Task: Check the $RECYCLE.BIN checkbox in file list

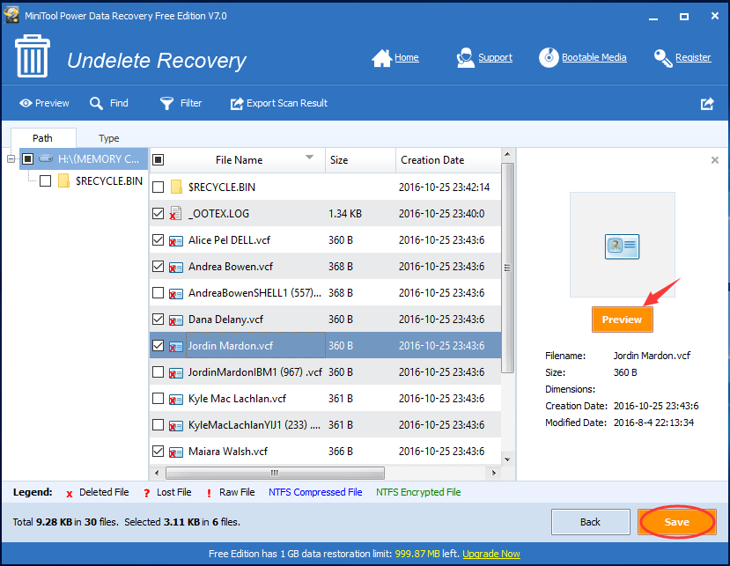Action: tap(159, 187)
